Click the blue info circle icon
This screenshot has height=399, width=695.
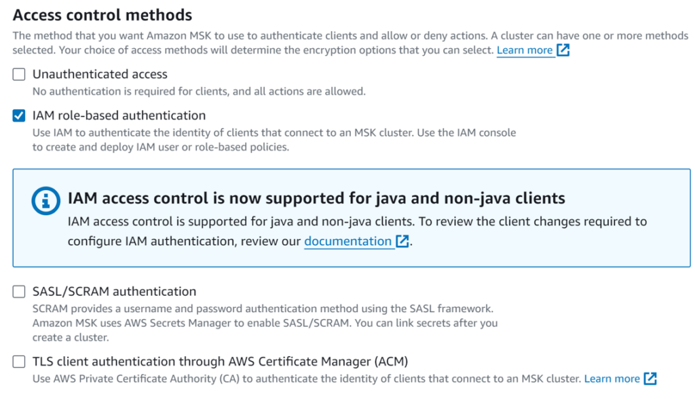click(45, 201)
